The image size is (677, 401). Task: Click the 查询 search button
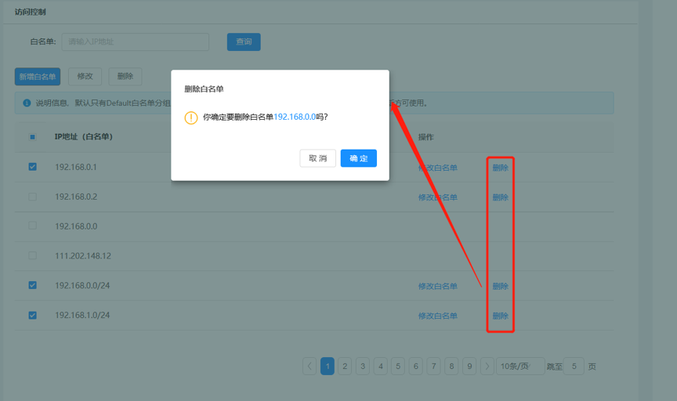point(244,42)
